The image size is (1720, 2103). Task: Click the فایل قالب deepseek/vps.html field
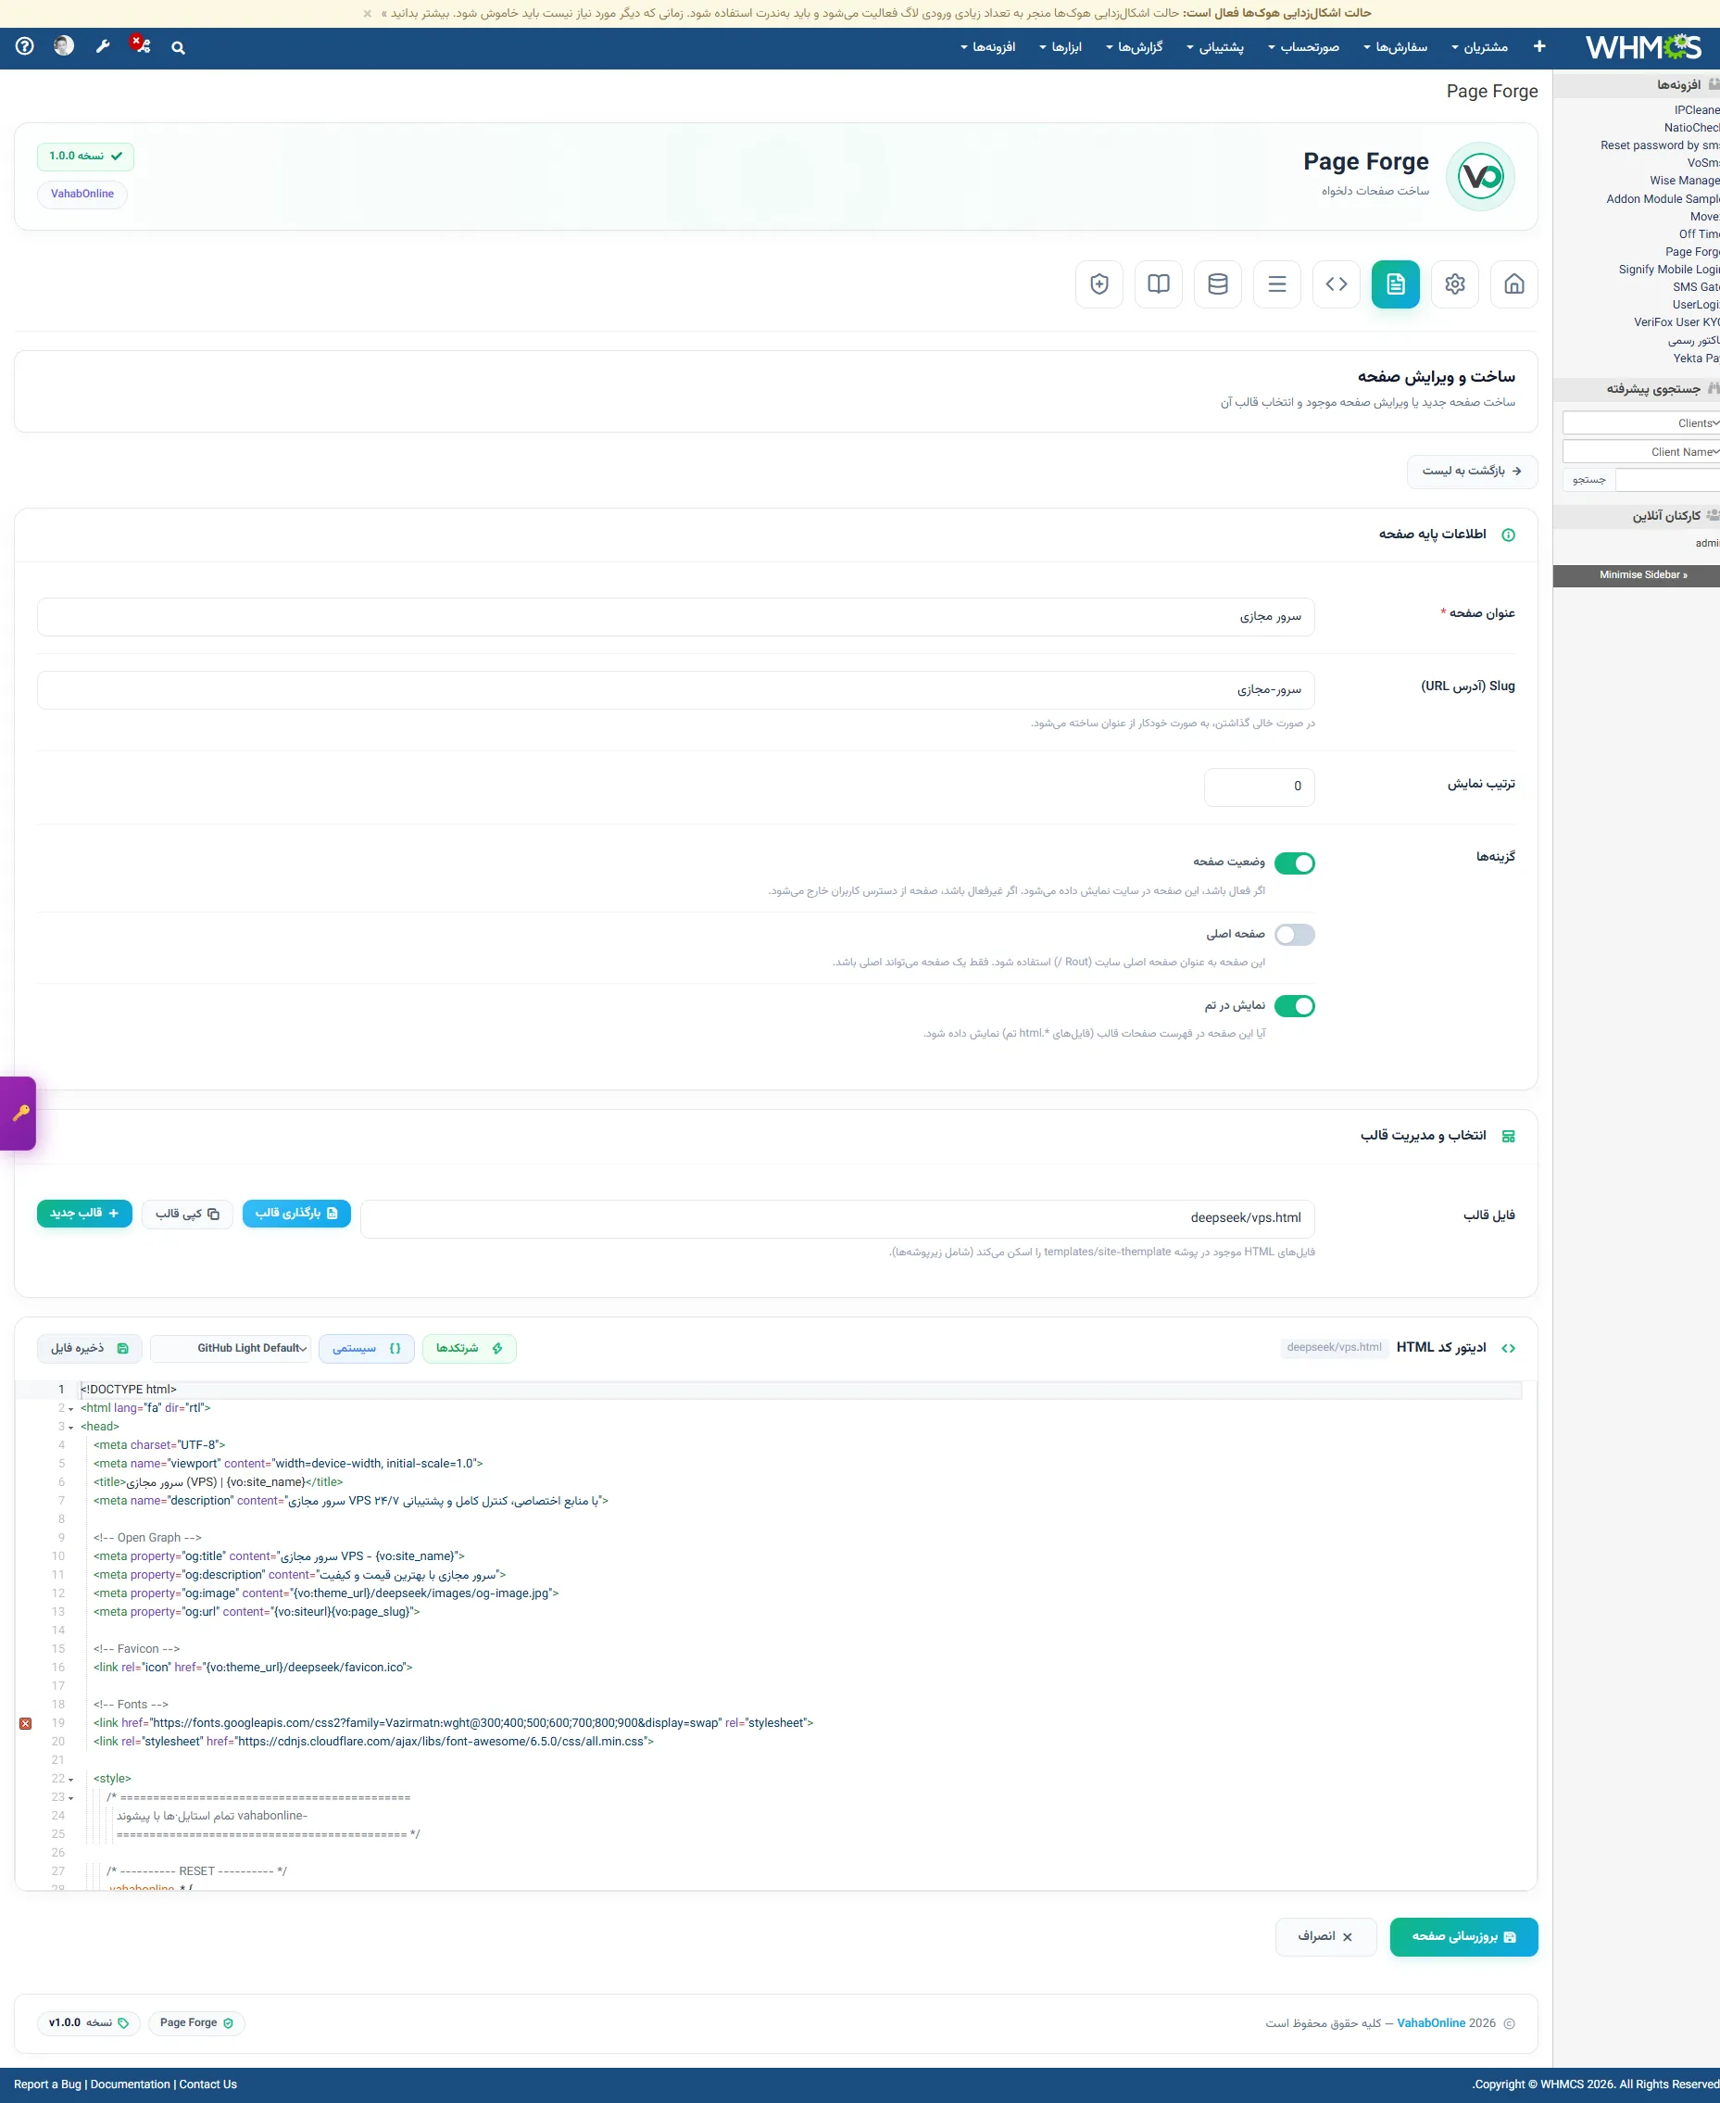837,1218
